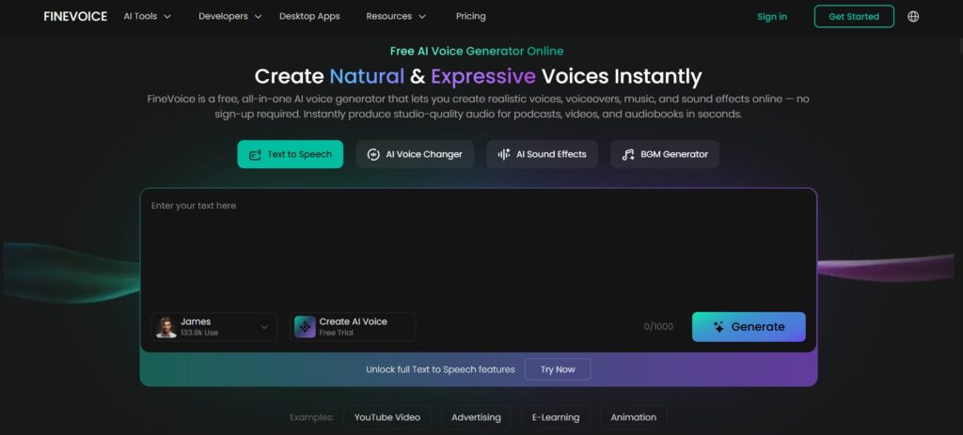
Task: Open the James voice dropdown arrow
Action: click(x=264, y=327)
